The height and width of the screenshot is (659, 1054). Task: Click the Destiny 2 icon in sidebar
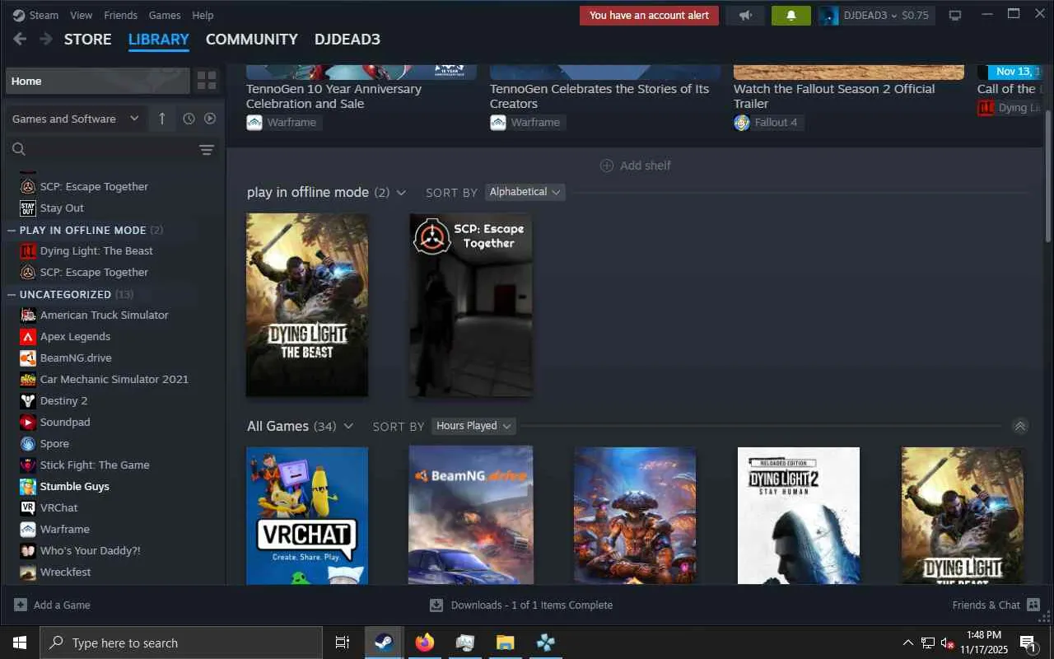pos(28,400)
